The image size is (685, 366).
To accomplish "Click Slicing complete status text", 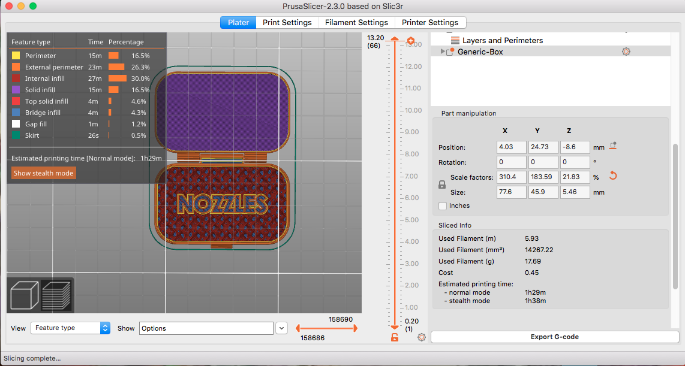I will [x=32, y=358].
